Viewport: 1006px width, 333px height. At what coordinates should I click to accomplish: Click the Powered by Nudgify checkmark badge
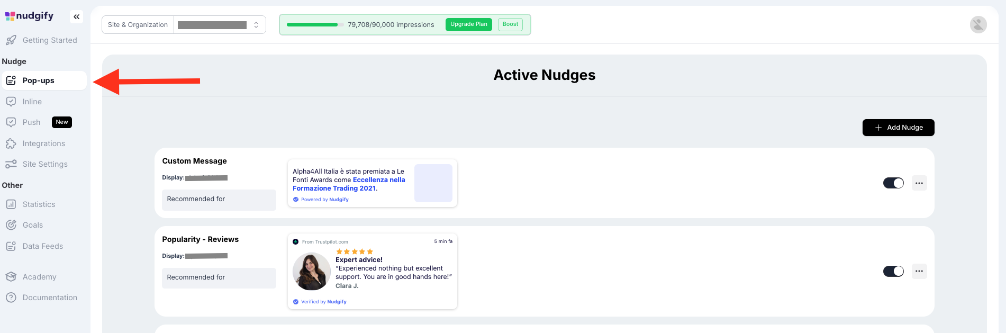(x=296, y=200)
